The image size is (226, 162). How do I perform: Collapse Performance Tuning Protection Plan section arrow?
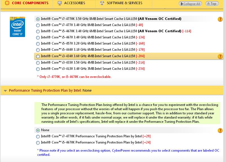click(x=5, y=91)
